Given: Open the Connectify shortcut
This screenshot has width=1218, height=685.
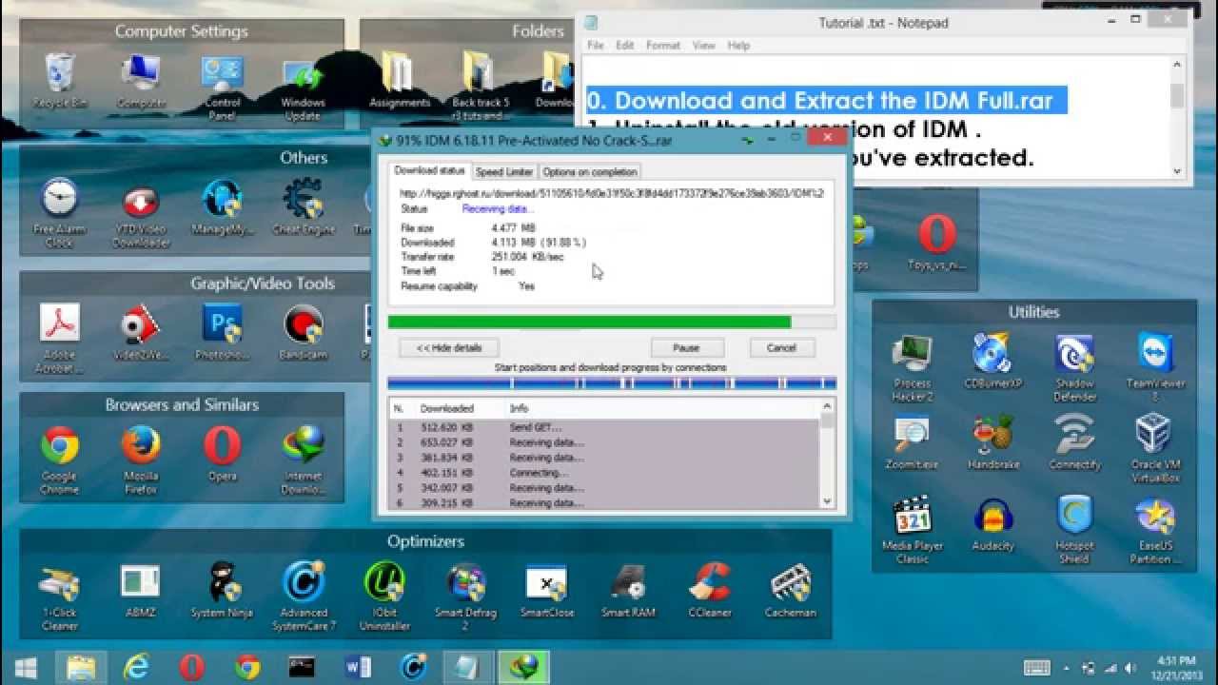Looking at the screenshot, I should click(x=1074, y=443).
